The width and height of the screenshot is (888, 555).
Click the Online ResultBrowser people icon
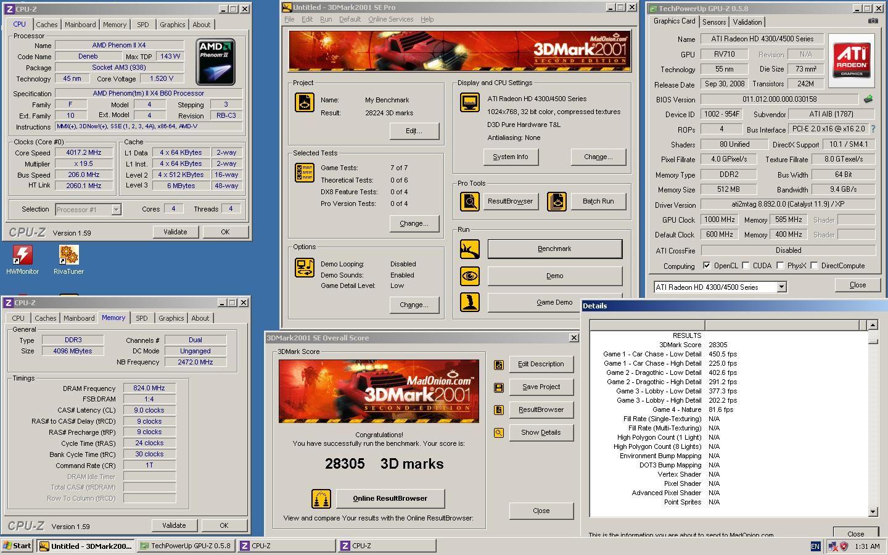[321, 499]
